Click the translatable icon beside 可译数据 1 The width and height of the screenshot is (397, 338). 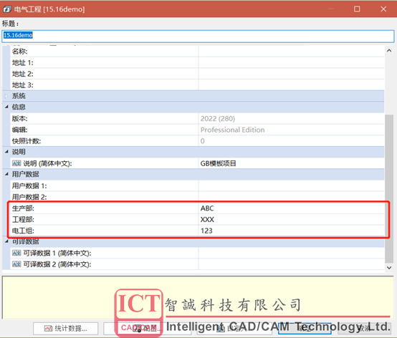16,253
